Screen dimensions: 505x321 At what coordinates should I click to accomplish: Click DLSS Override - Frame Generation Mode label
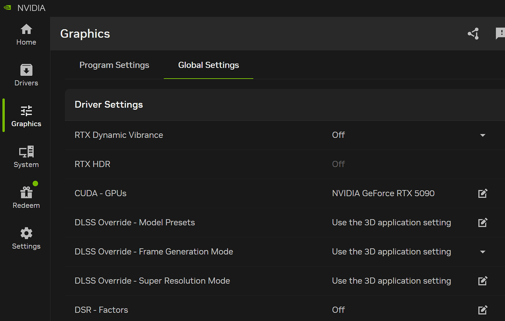154,252
